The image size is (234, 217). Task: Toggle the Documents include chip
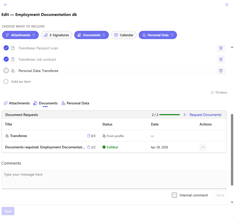(x=91, y=35)
